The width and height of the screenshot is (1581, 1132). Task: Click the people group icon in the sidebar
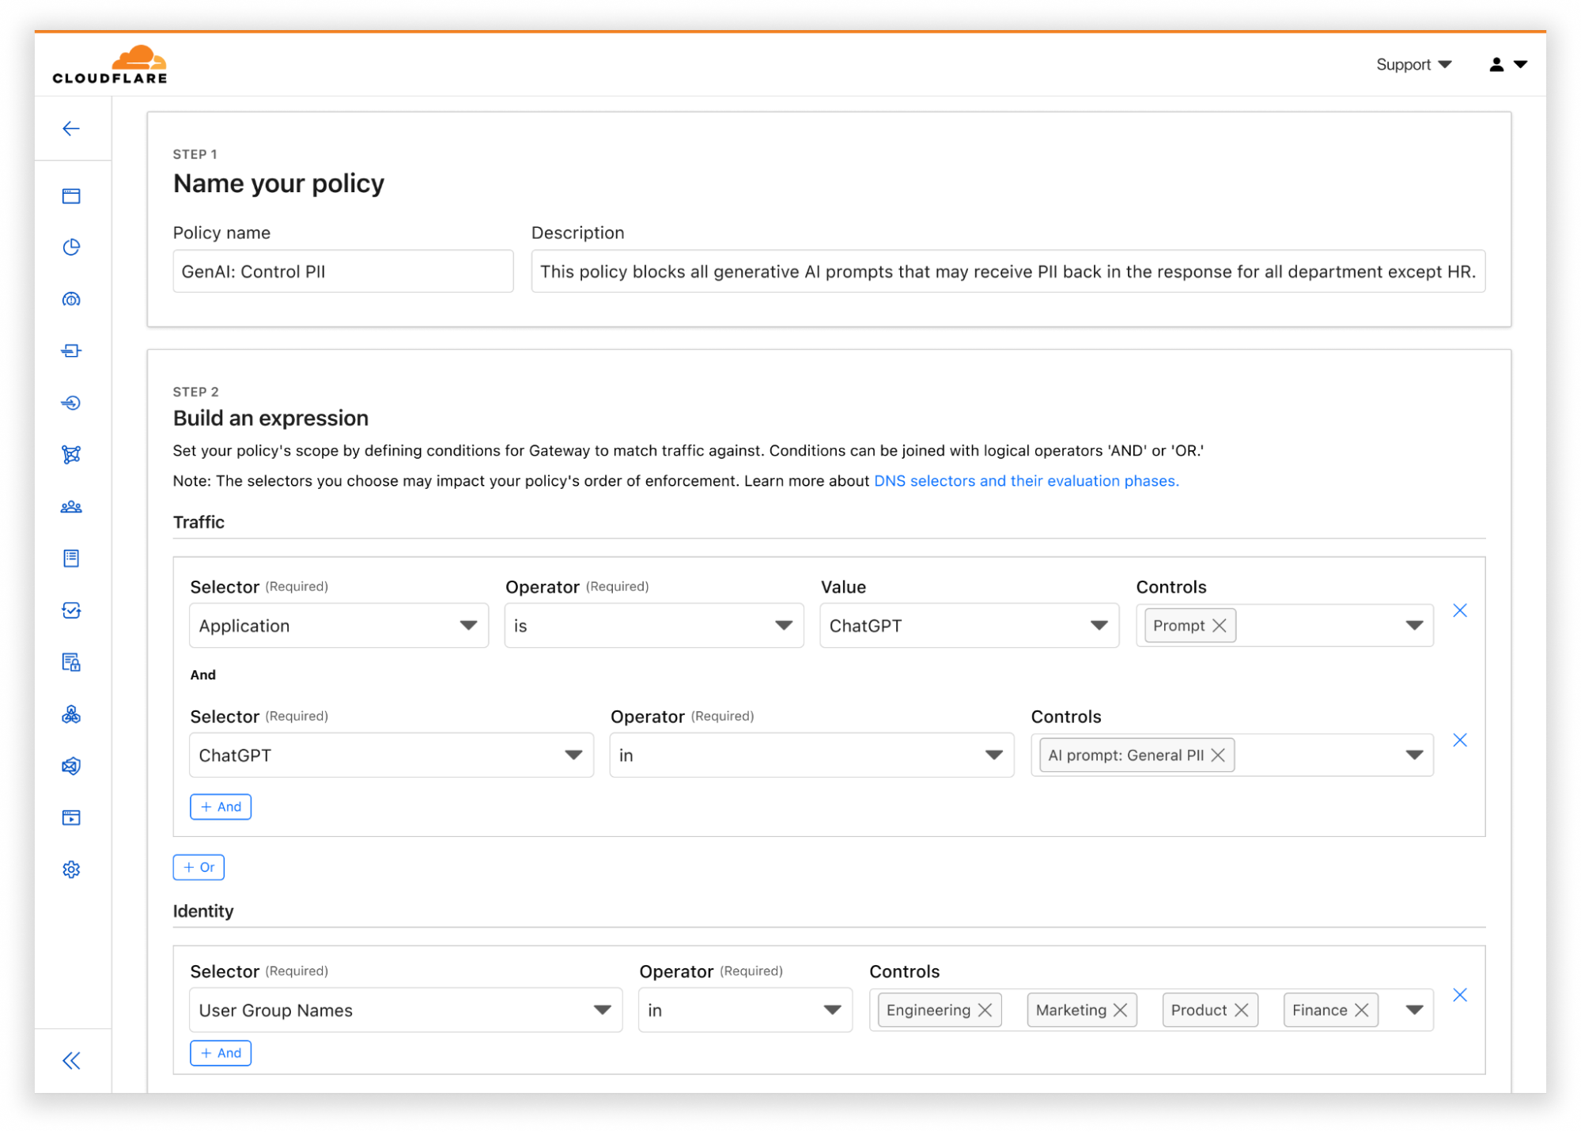(x=71, y=507)
